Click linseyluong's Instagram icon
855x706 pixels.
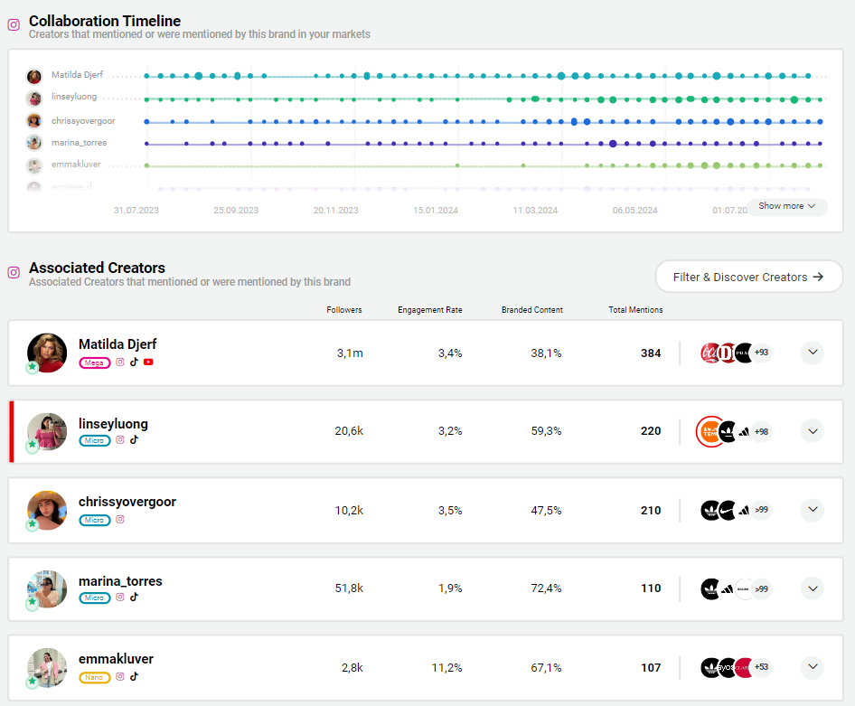point(119,440)
